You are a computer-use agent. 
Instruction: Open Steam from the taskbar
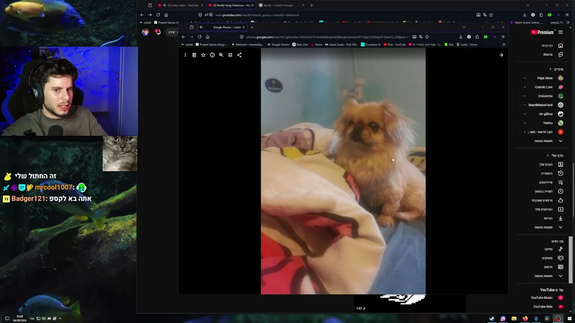point(492,319)
